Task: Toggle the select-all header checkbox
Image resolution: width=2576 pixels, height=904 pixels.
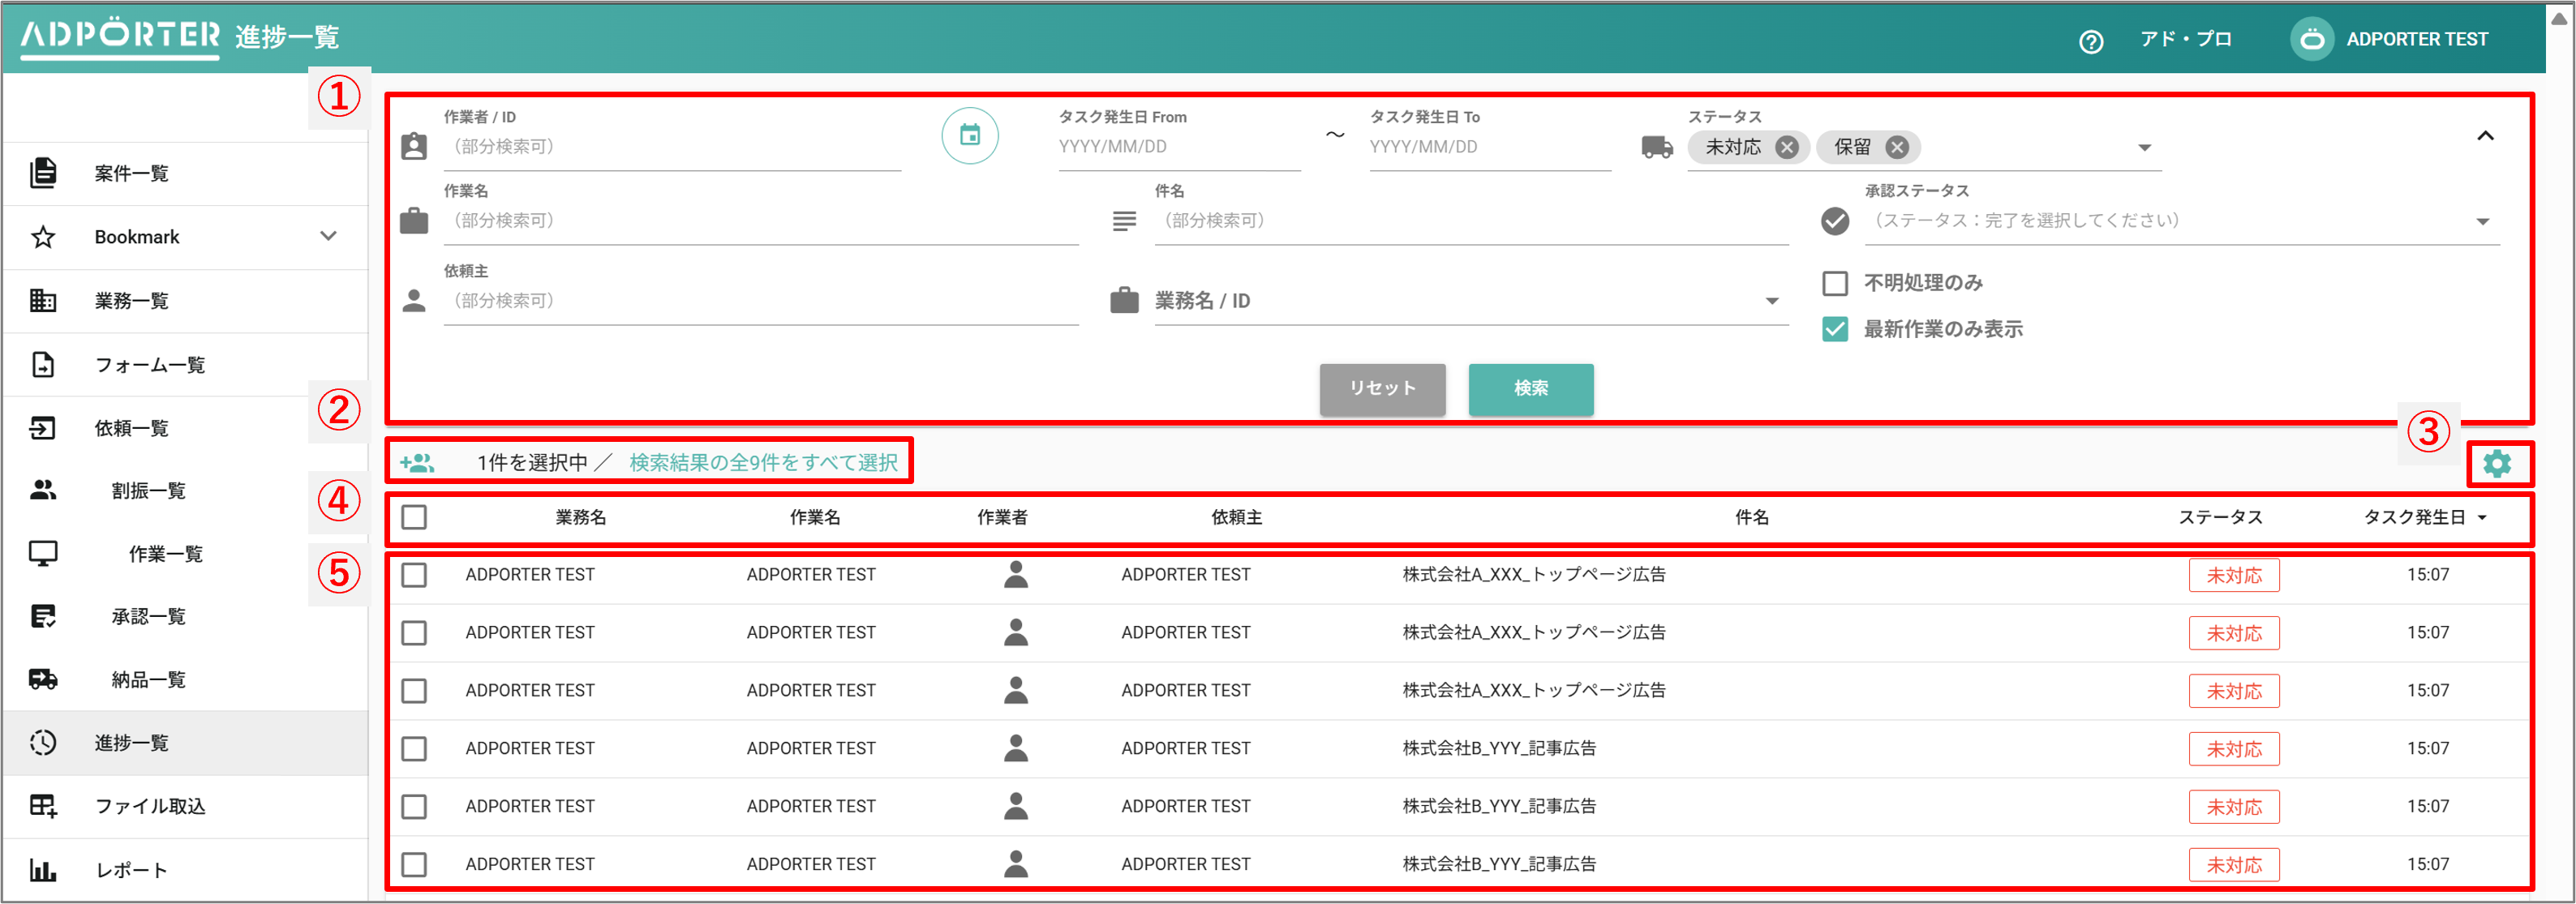Action: (414, 518)
